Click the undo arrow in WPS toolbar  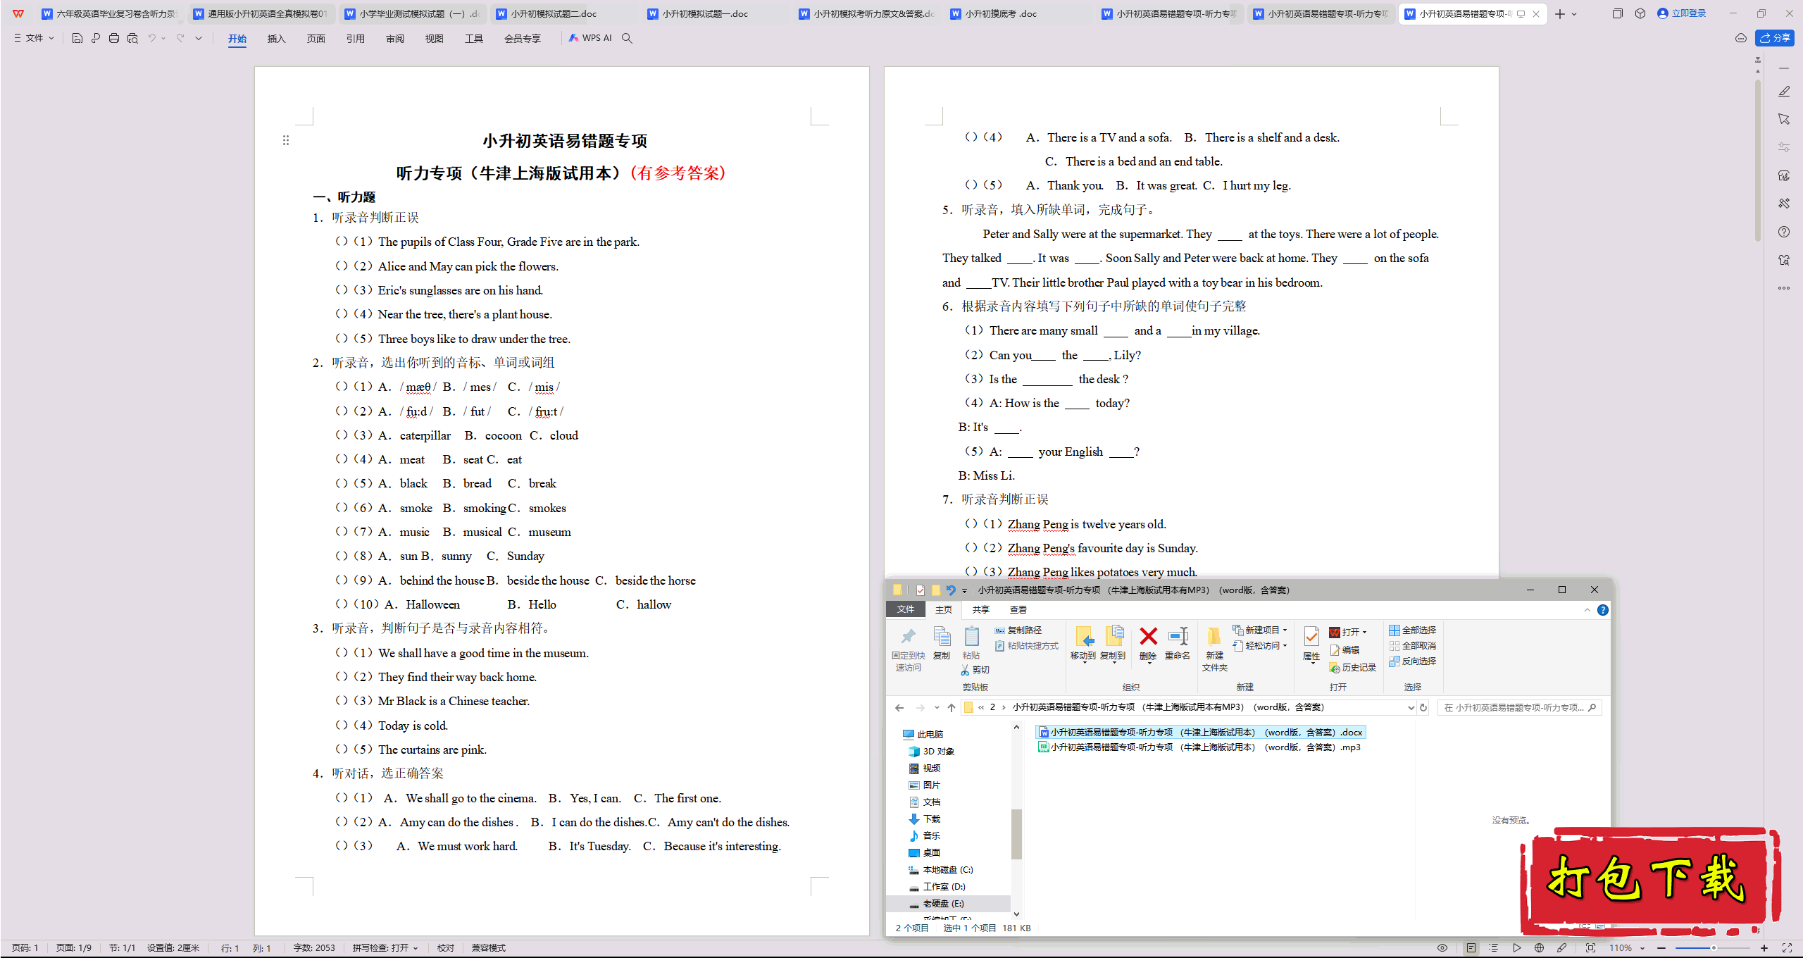coord(151,38)
